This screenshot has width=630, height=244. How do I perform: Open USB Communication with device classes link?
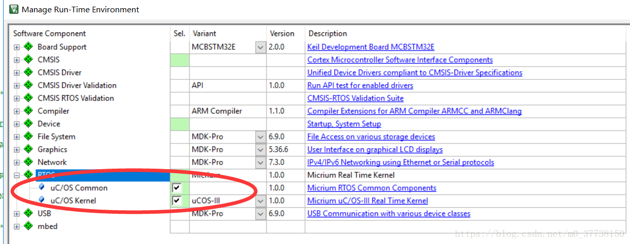[389, 213]
